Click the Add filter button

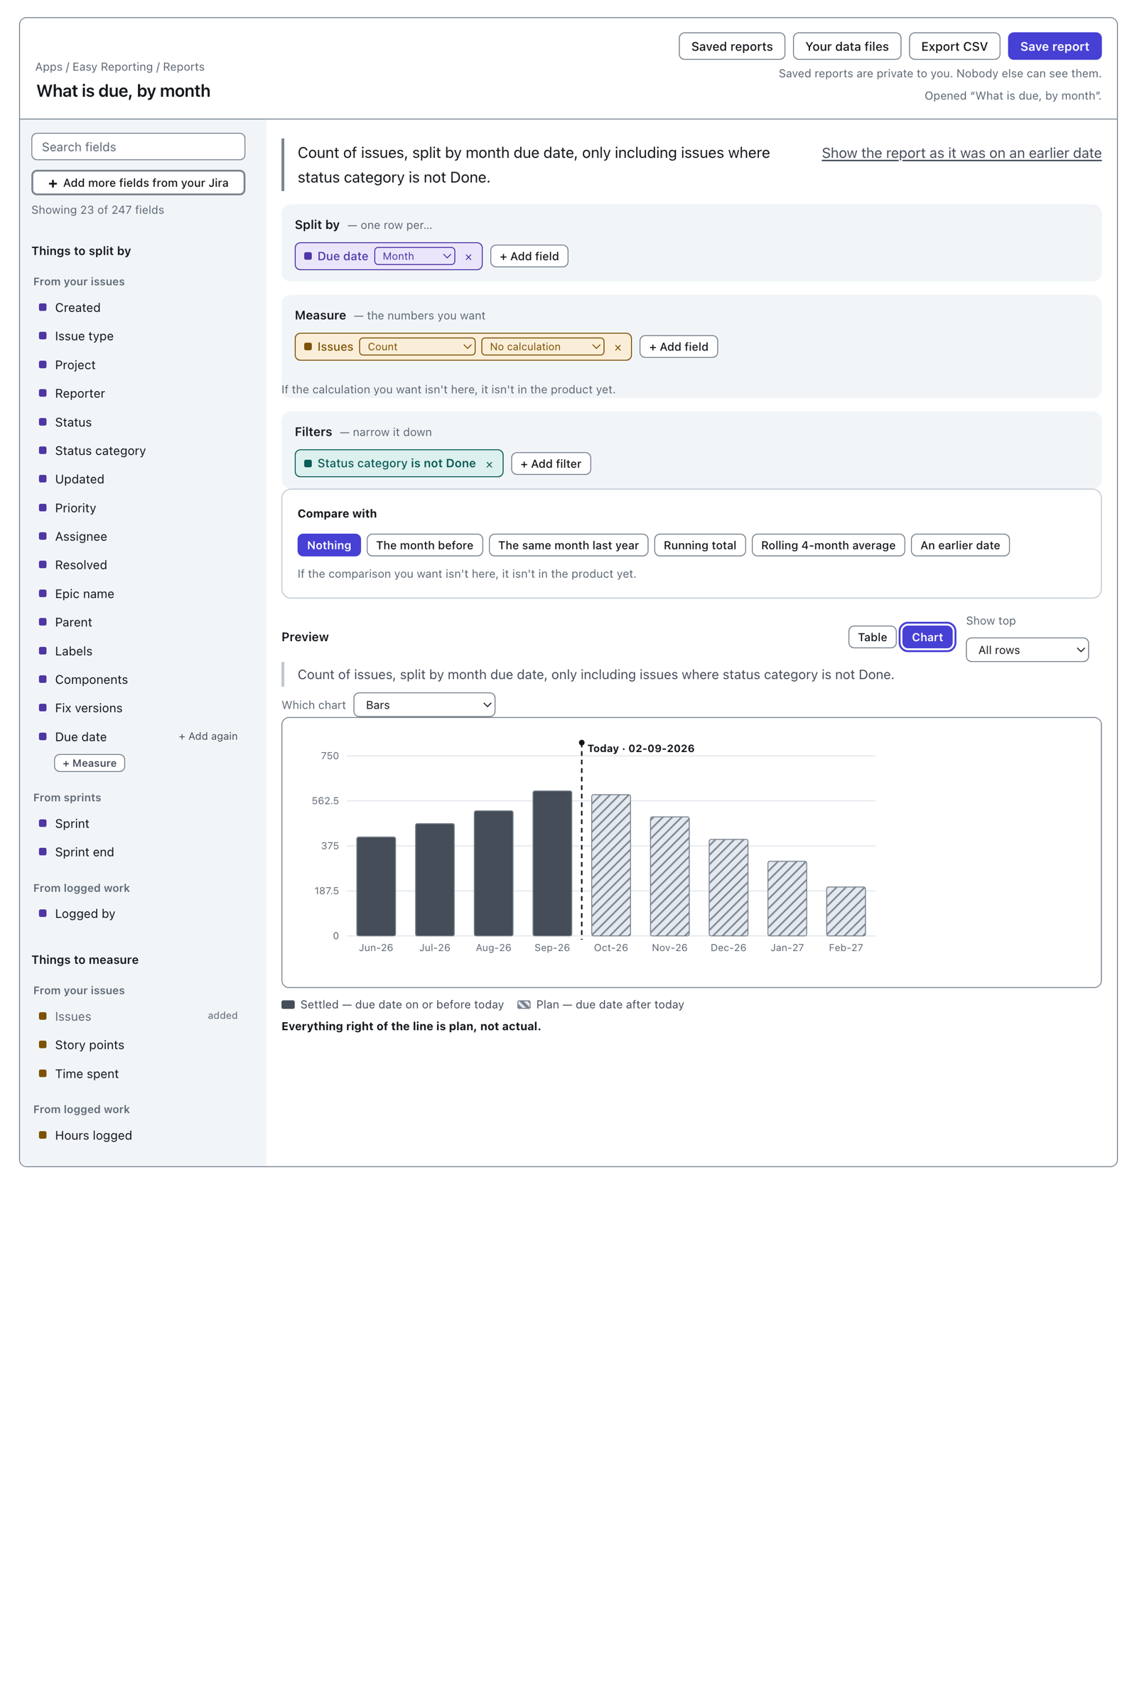[550, 463]
